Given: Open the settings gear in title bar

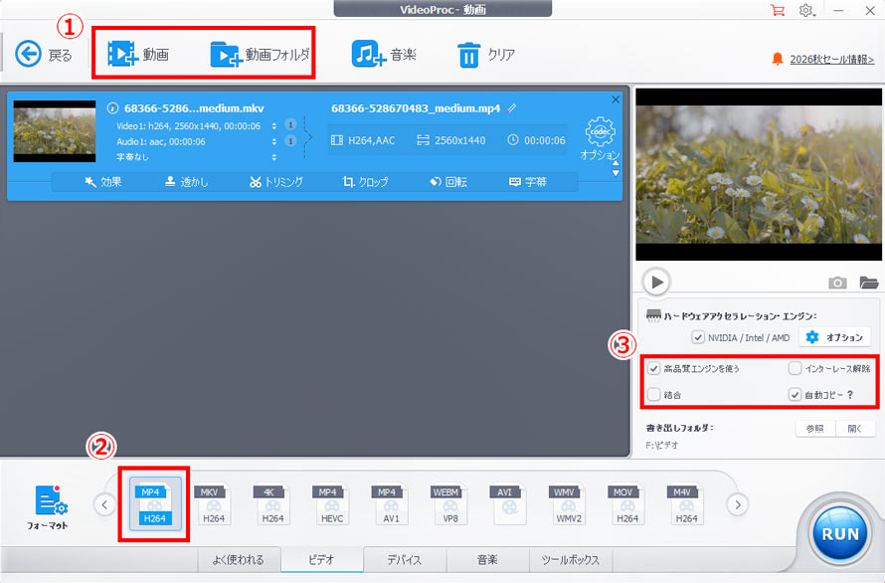Looking at the screenshot, I should point(806,10).
